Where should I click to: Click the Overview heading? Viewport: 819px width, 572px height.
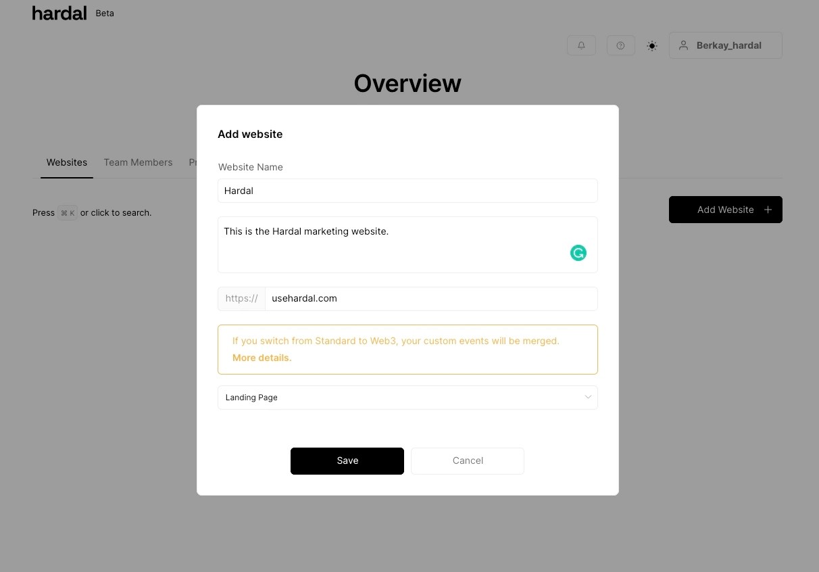tap(407, 83)
